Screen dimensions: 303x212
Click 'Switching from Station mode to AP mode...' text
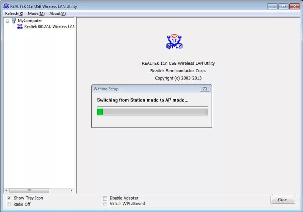pyautogui.click(x=143, y=100)
